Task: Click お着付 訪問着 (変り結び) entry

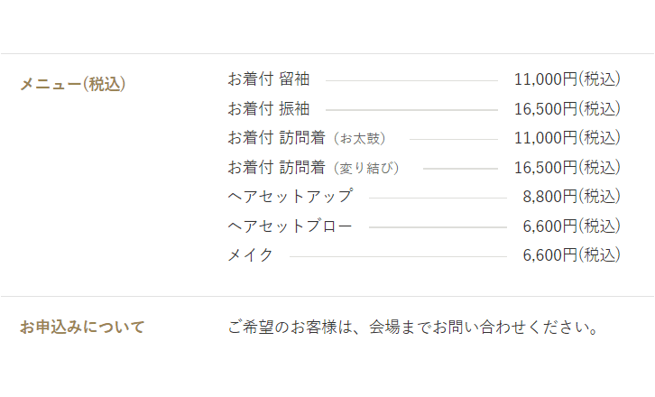Action: coord(314,168)
